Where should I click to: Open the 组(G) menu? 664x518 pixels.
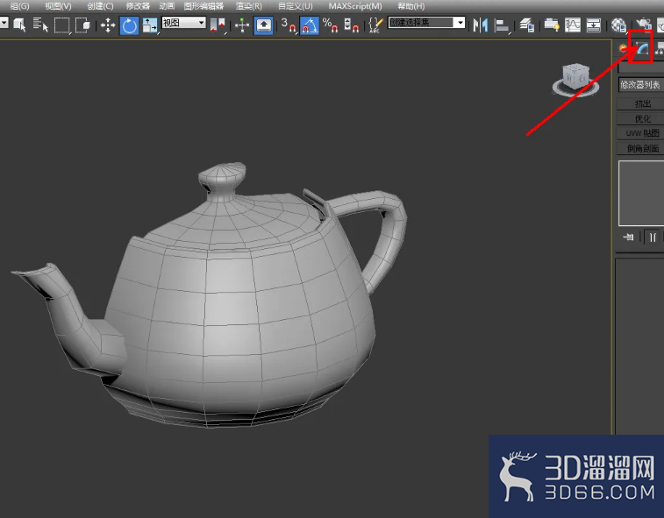(19, 6)
